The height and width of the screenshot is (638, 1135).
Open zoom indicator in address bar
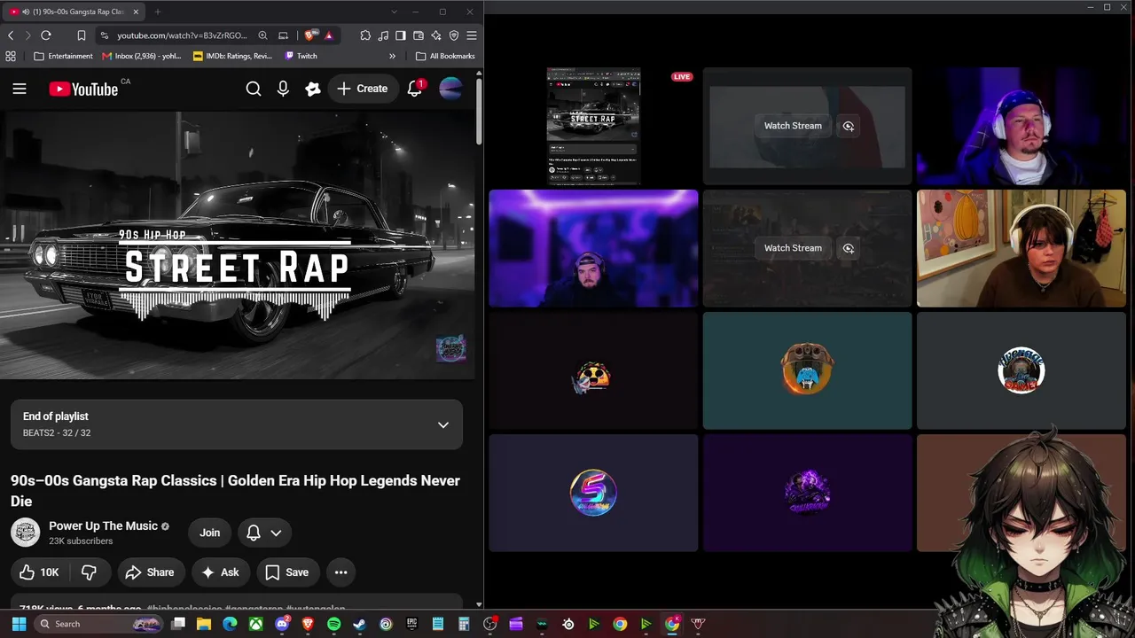(262, 35)
